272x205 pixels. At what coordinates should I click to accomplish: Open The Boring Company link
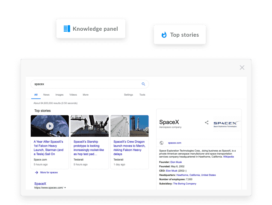click(x=185, y=184)
